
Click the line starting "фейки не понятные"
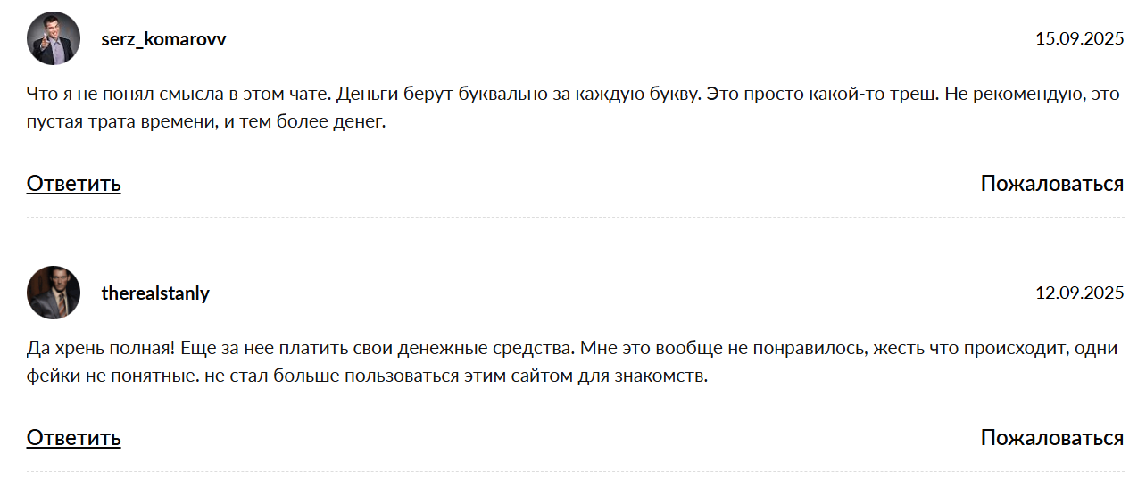tap(367, 376)
